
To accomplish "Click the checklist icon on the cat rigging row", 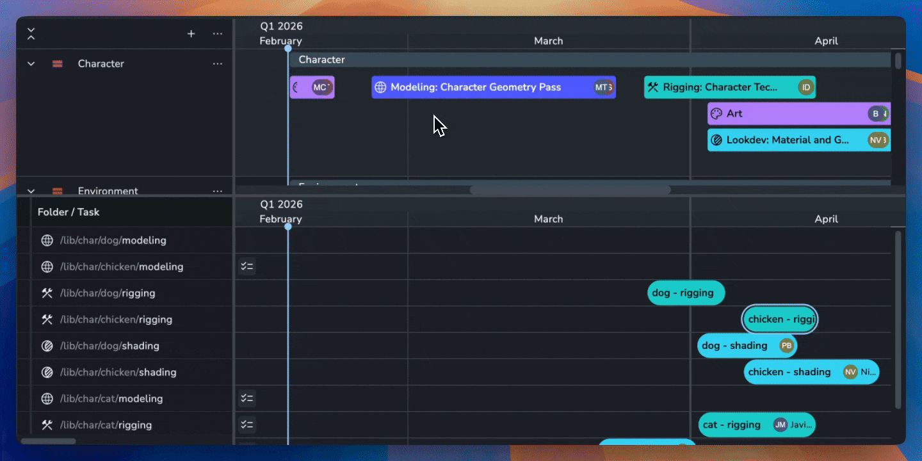I will [247, 424].
